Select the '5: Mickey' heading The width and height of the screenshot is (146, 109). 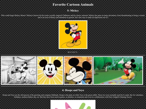(x=73, y=11)
